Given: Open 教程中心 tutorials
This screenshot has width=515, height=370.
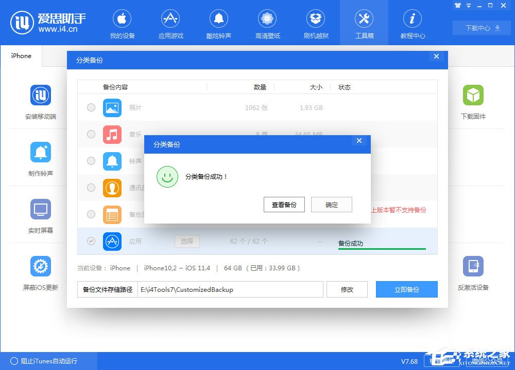Looking at the screenshot, I should pyautogui.click(x=413, y=23).
